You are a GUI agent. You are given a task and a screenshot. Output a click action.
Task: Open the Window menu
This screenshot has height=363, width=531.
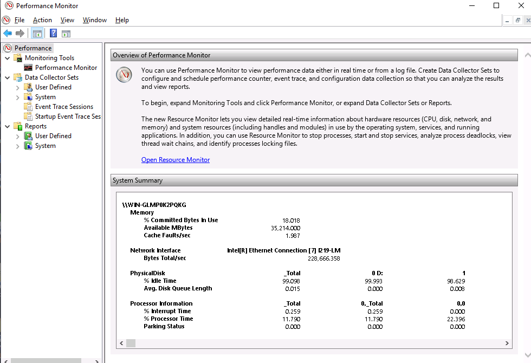(x=94, y=20)
